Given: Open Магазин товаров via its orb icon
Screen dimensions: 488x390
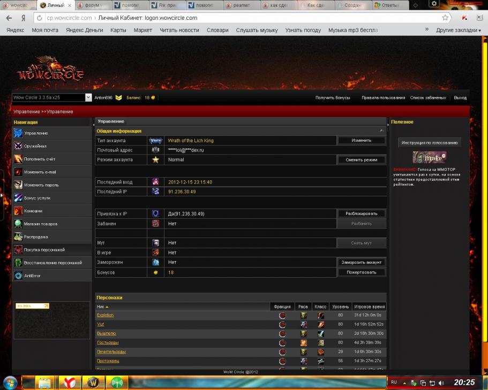Looking at the screenshot, I should [x=18, y=224].
